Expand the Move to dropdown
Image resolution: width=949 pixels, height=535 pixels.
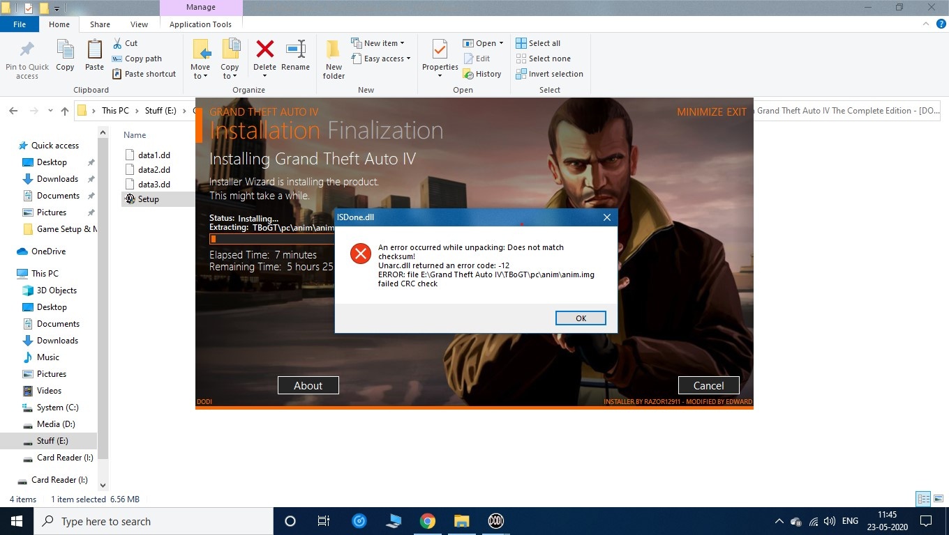pyautogui.click(x=200, y=76)
